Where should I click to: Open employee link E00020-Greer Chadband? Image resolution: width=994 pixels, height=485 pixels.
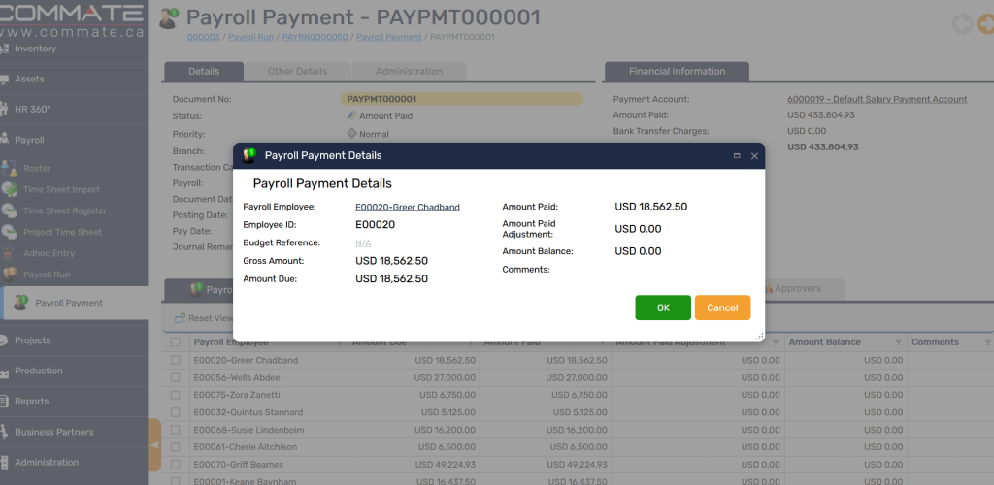click(408, 207)
